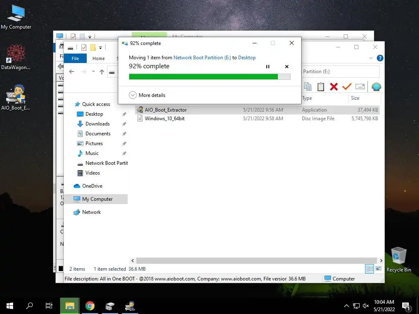The width and height of the screenshot is (419, 314).
Task: Click the Paste clipboard toolbar icon
Action: [320, 87]
